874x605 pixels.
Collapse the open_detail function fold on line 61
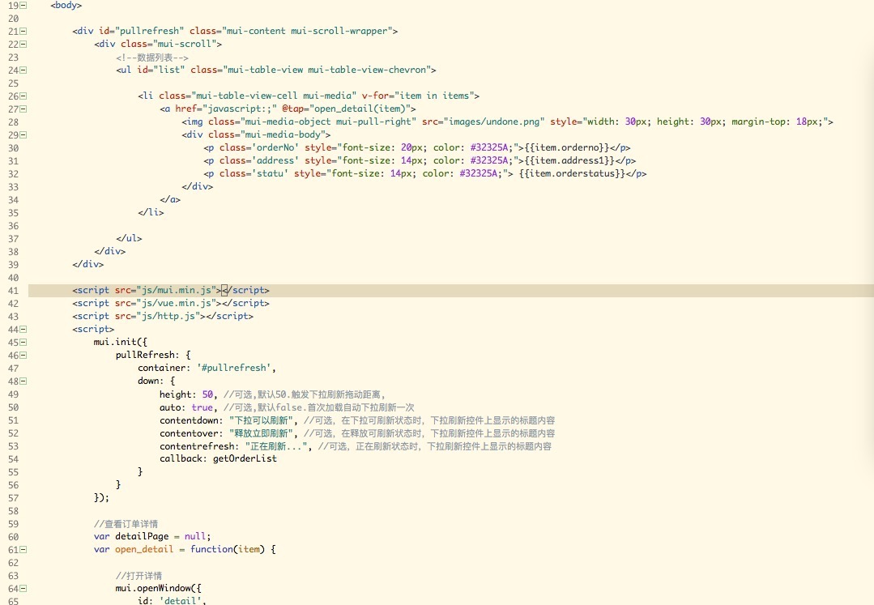click(x=23, y=549)
